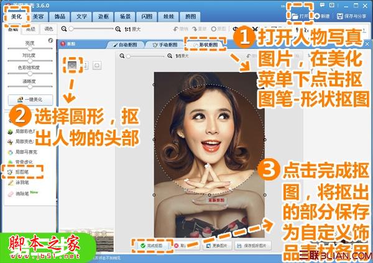Viewport: 373px width, 263px height.
Task: Switch to 手动抠图 tab in cutout dialog
Action: pos(165,45)
